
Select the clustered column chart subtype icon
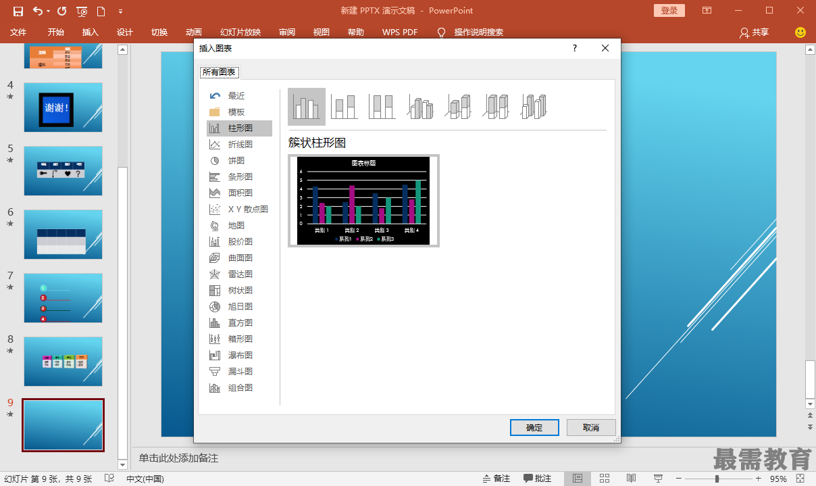coord(307,107)
